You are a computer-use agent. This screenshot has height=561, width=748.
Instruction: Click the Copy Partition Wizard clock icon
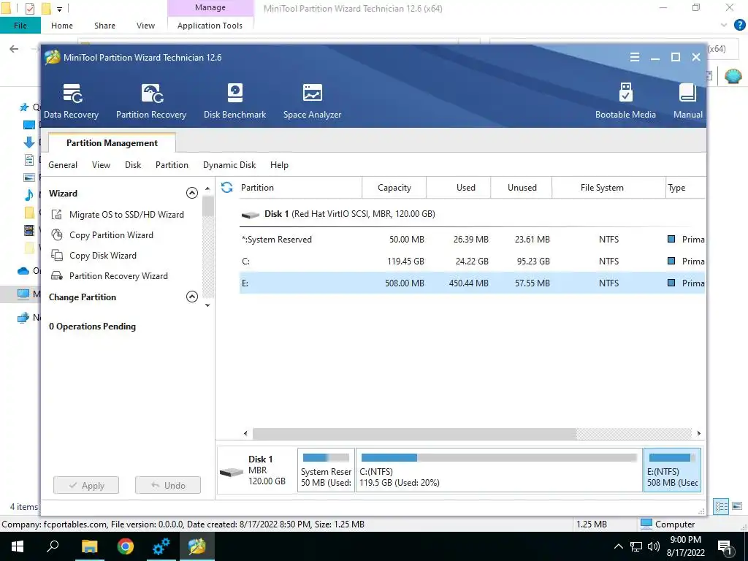(57, 234)
